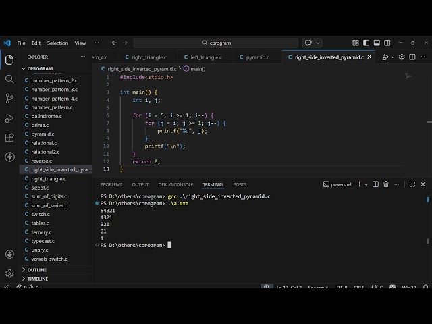Click the right_side_inverted_pyramid.c breadcrumb

coord(139,69)
